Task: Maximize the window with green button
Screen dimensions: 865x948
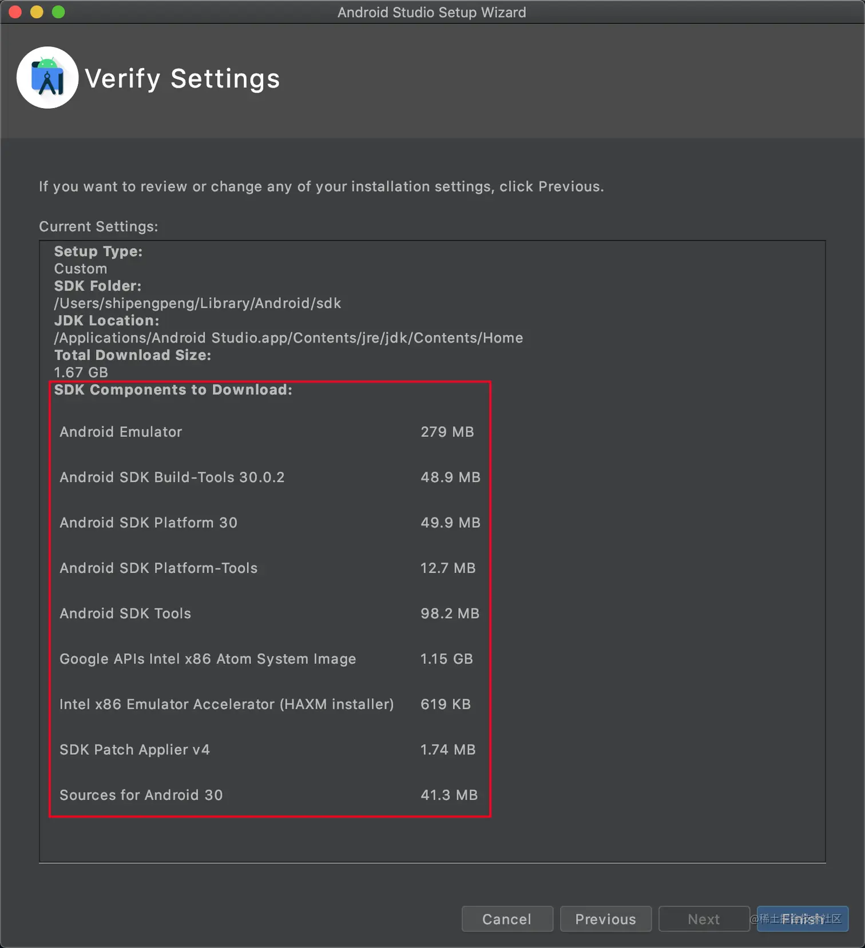Action: pyautogui.click(x=58, y=12)
